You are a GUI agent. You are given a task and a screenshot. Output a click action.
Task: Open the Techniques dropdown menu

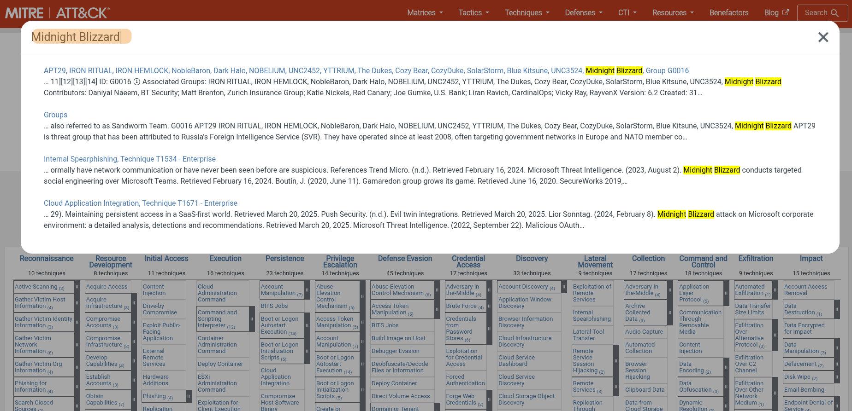tap(527, 12)
